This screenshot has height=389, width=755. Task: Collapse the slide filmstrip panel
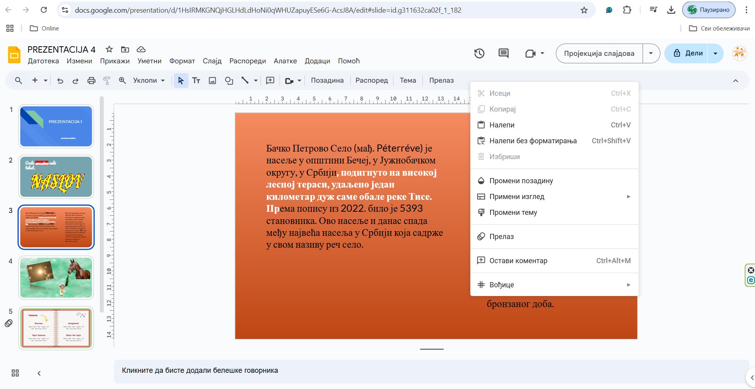click(39, 373)
